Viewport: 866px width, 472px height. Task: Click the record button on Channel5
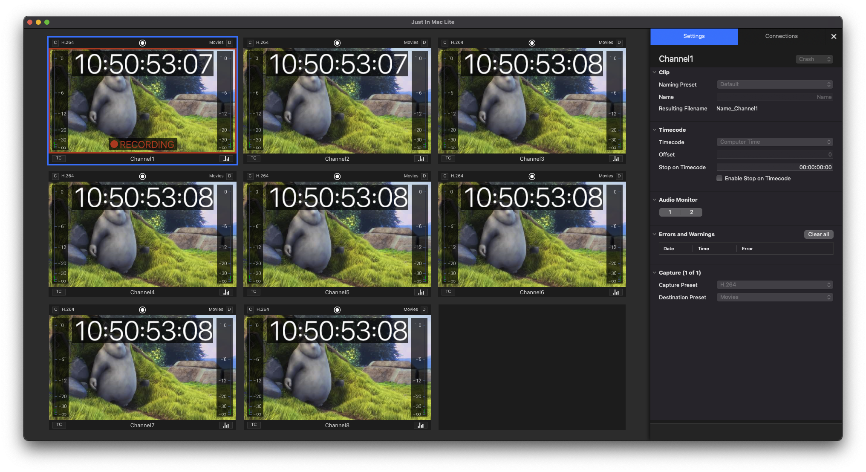337,176
